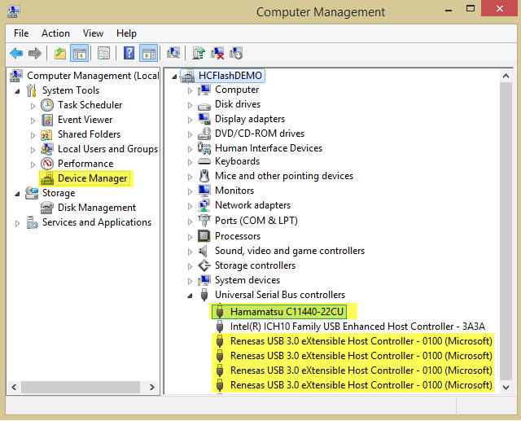Open the View menu
521x421 pixels.
[93, 33]
